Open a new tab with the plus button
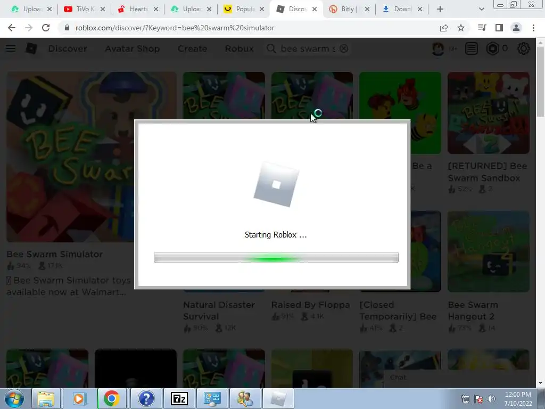 (440, 9)
